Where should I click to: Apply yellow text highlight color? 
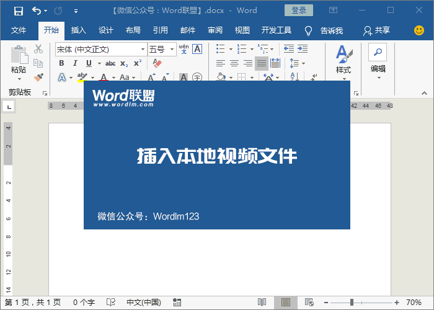(82, 77)
